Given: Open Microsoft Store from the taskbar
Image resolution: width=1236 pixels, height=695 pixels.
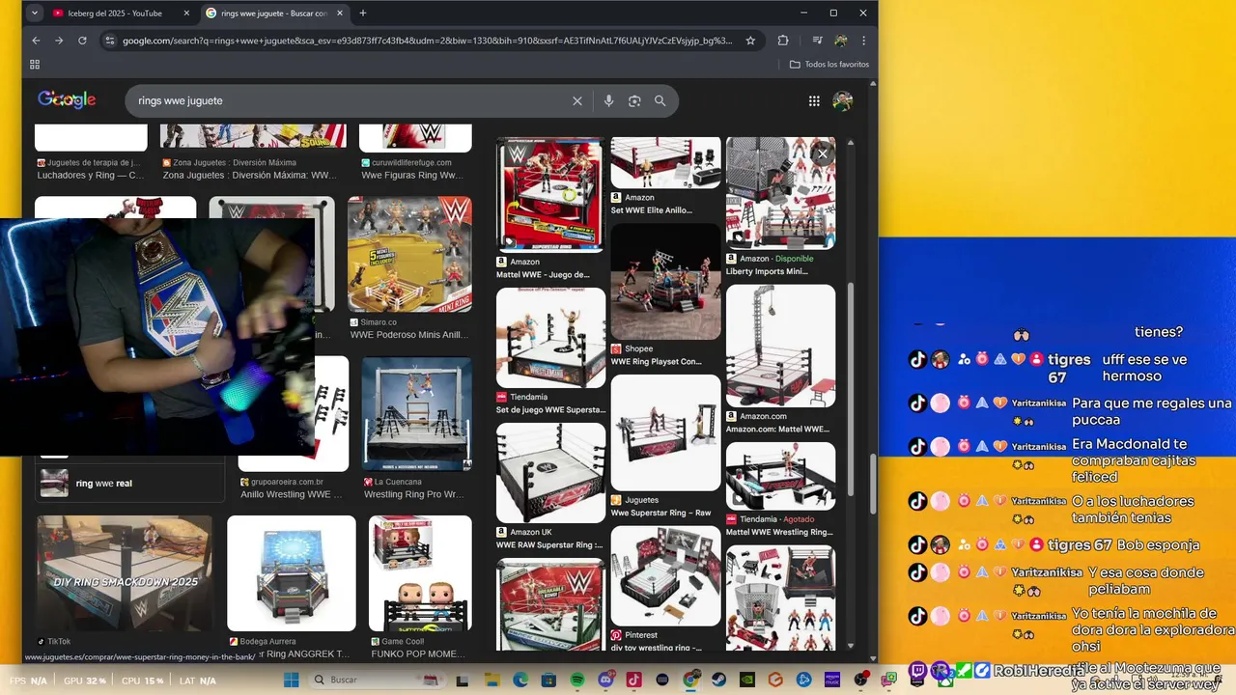Looking at the screenshot, I should point(548,680).
